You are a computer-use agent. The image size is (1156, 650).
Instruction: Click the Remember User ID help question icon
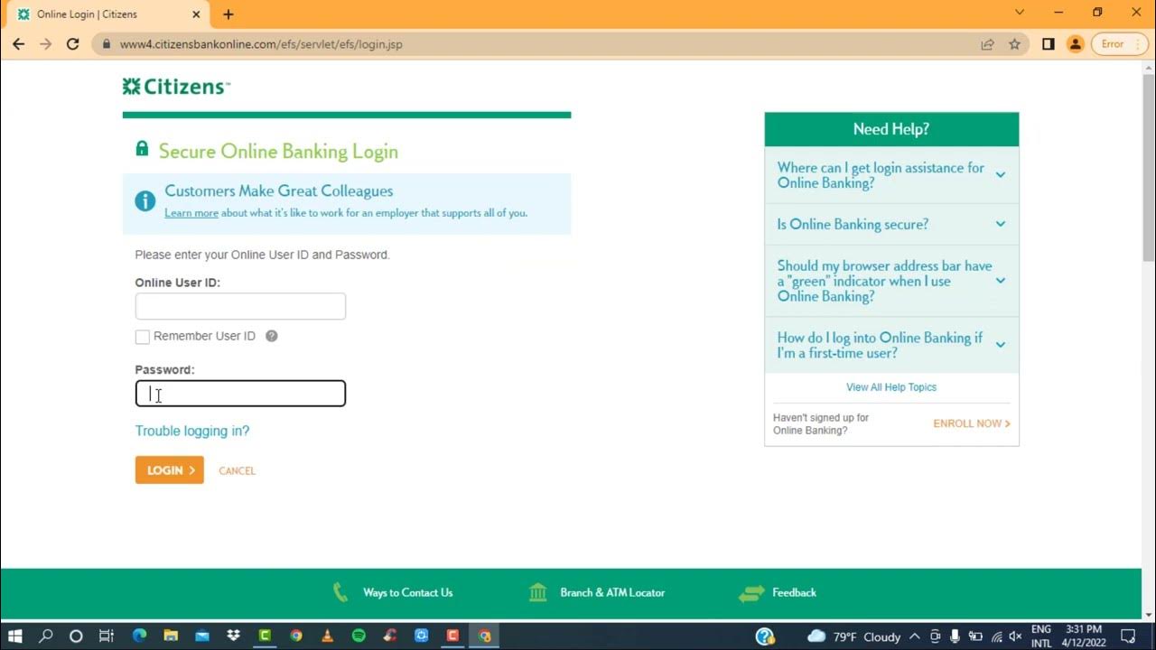click(x=271, y=336)
